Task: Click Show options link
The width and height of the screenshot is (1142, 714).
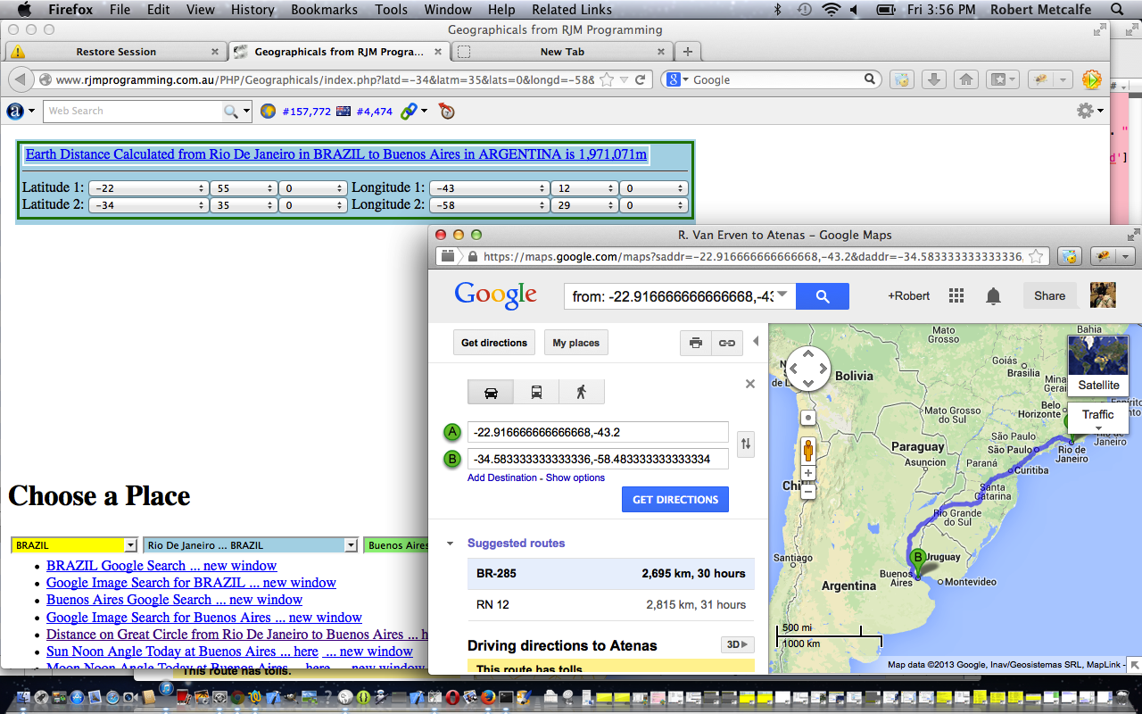Action: [x=575, y=477]
